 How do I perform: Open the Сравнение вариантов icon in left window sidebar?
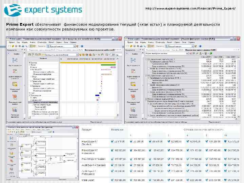[15, 110]
